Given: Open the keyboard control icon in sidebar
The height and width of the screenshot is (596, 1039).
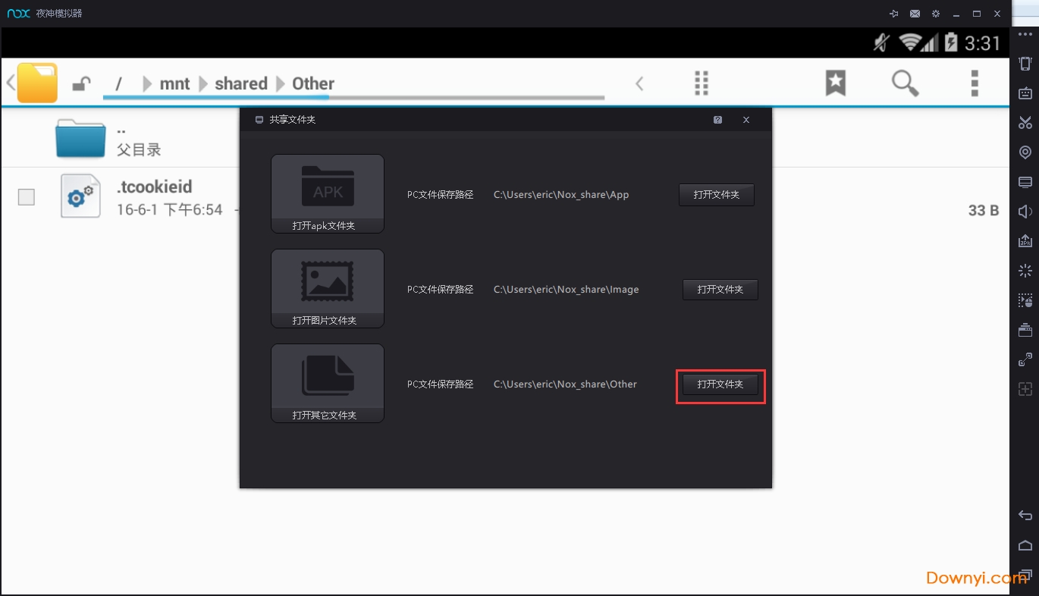Looking at the screenshot, I should click(x=1025, y=93).
